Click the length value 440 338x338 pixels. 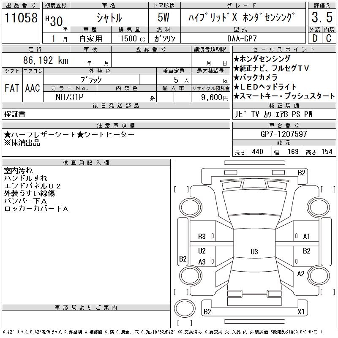[257, 152]
